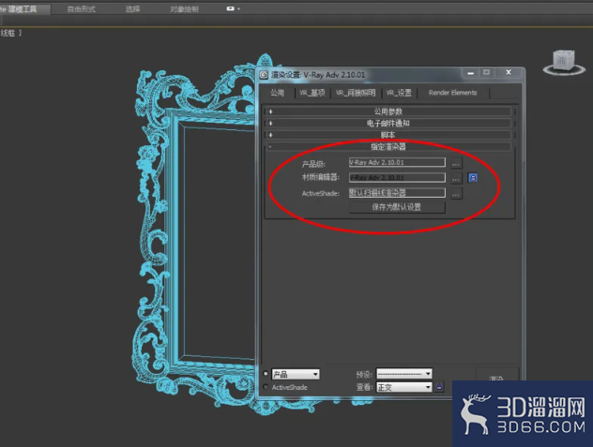Collapse the 指定渲染器 rollout

pos(388,146)
